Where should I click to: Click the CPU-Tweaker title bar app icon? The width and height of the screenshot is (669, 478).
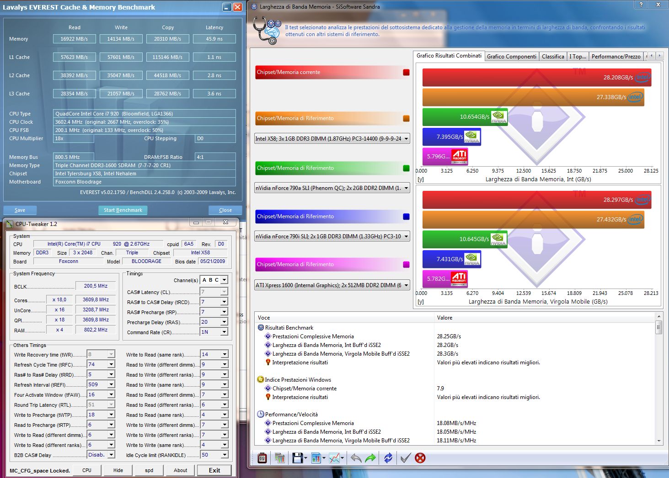10,224
